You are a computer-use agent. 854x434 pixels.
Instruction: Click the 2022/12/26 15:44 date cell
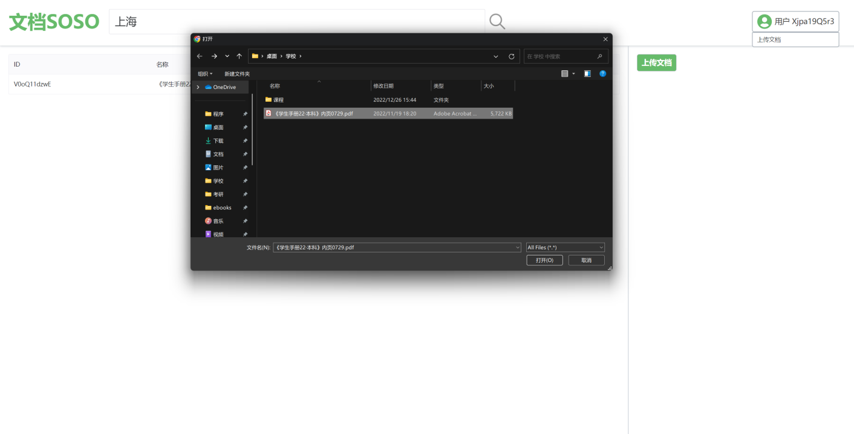click(x=394, y=100)
